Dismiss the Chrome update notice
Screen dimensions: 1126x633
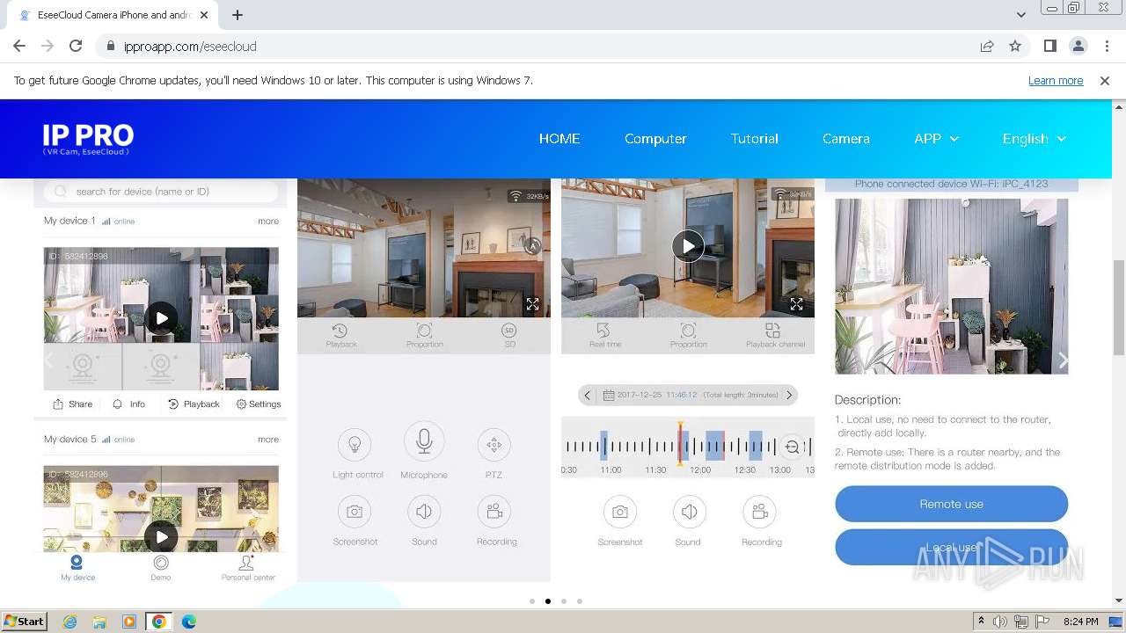click(x=1105, y=80)
